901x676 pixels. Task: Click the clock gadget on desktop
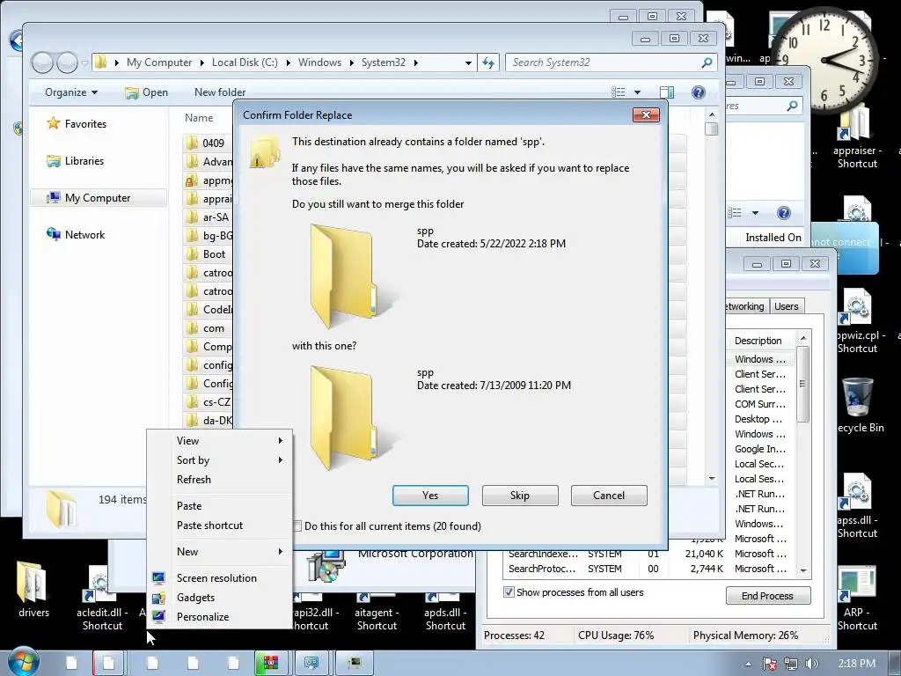point(824,60)
